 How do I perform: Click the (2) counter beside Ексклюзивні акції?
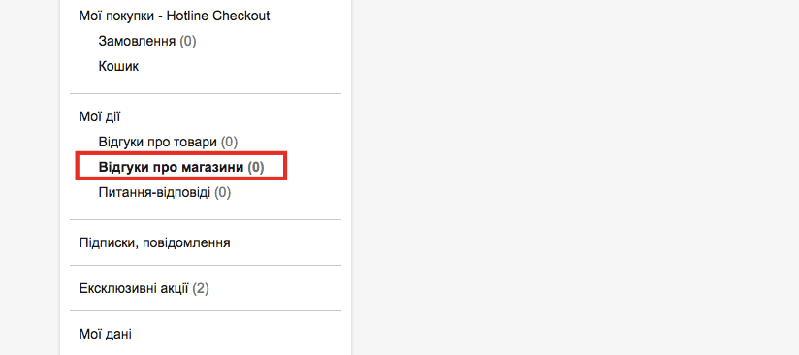201,289
